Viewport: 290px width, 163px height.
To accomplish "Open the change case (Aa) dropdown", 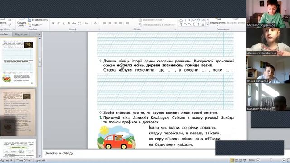I will pos(87,23).
